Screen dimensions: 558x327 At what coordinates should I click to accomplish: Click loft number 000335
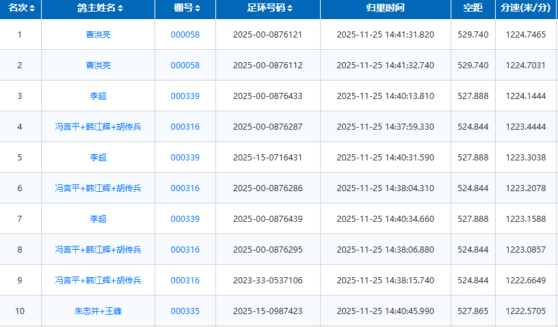click(x=185, y=311)
